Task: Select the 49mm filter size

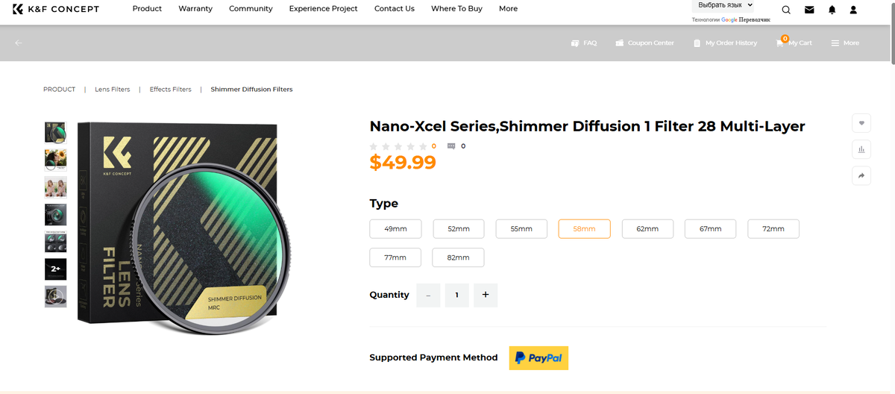Action: 395,229
